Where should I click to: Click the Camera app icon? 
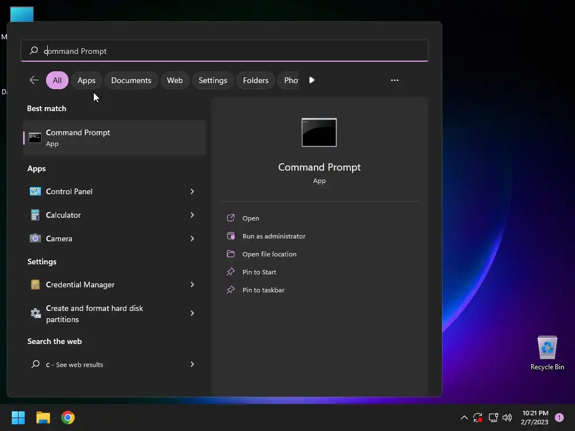[35, 239]
